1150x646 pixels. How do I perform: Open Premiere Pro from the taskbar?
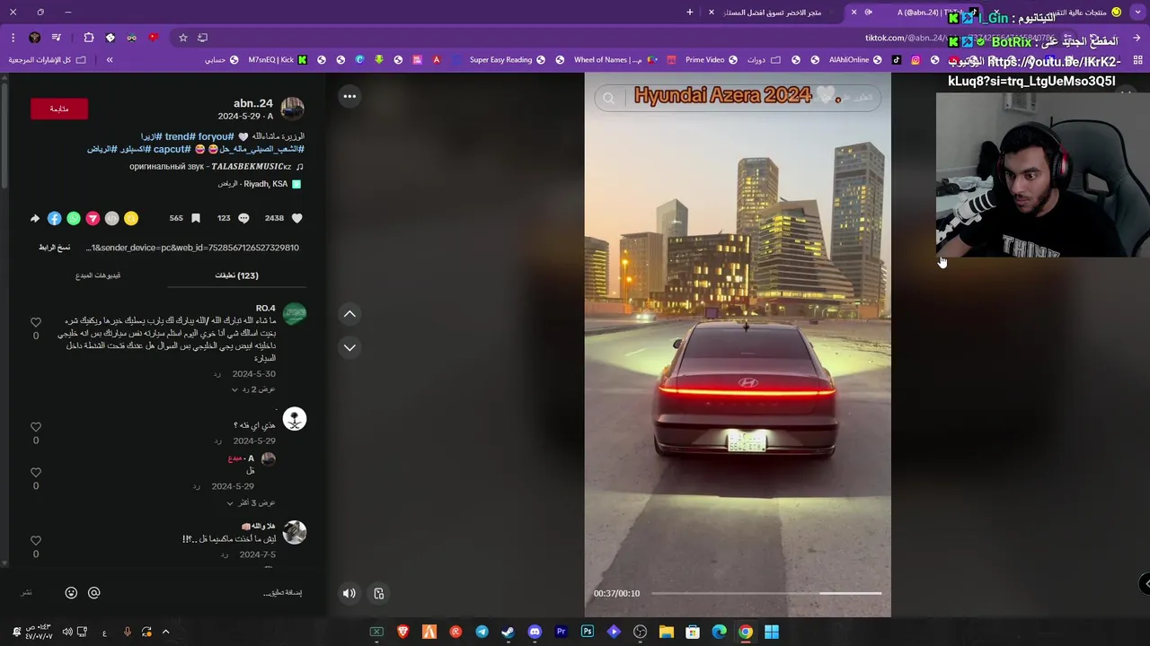[561, 633]
